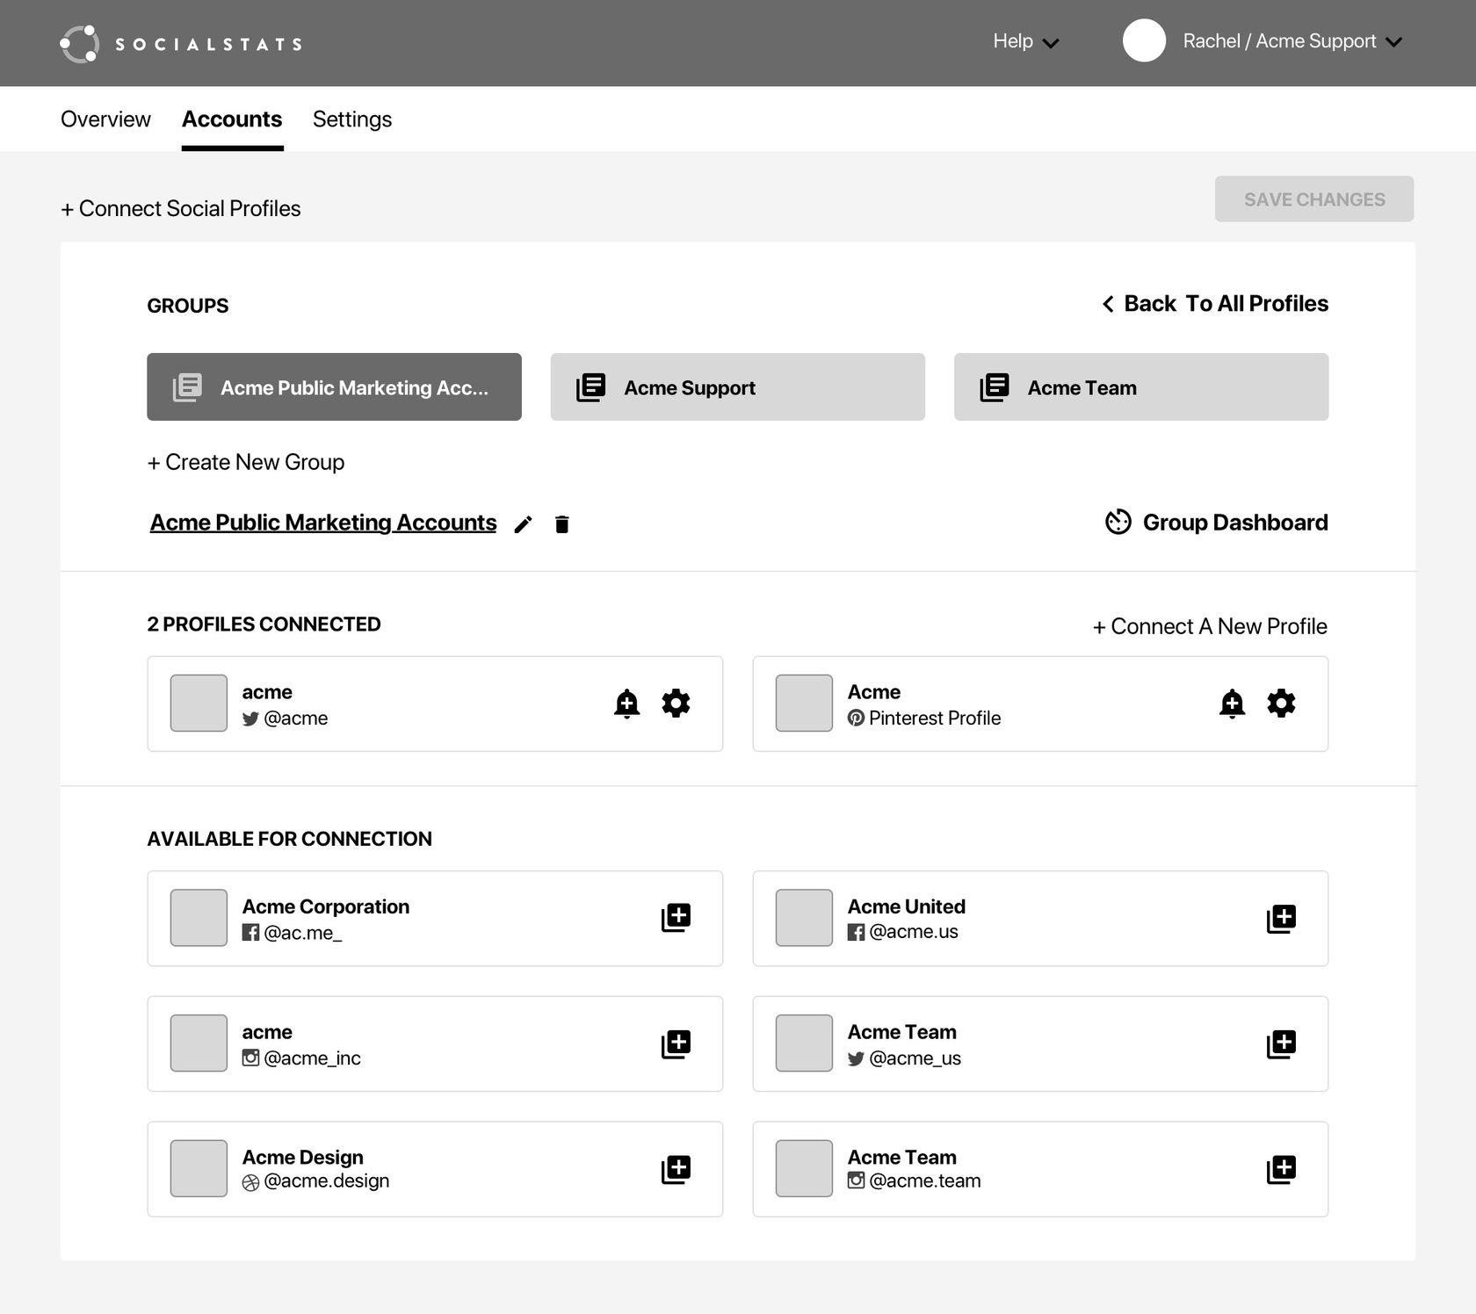
Task: Add Acme Design @acme.design to group
Action: 676,1169
